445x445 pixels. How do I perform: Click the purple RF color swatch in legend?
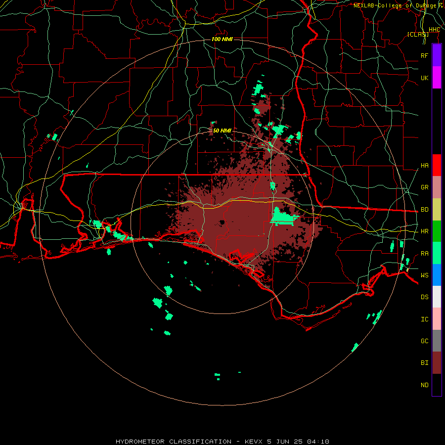437,55
